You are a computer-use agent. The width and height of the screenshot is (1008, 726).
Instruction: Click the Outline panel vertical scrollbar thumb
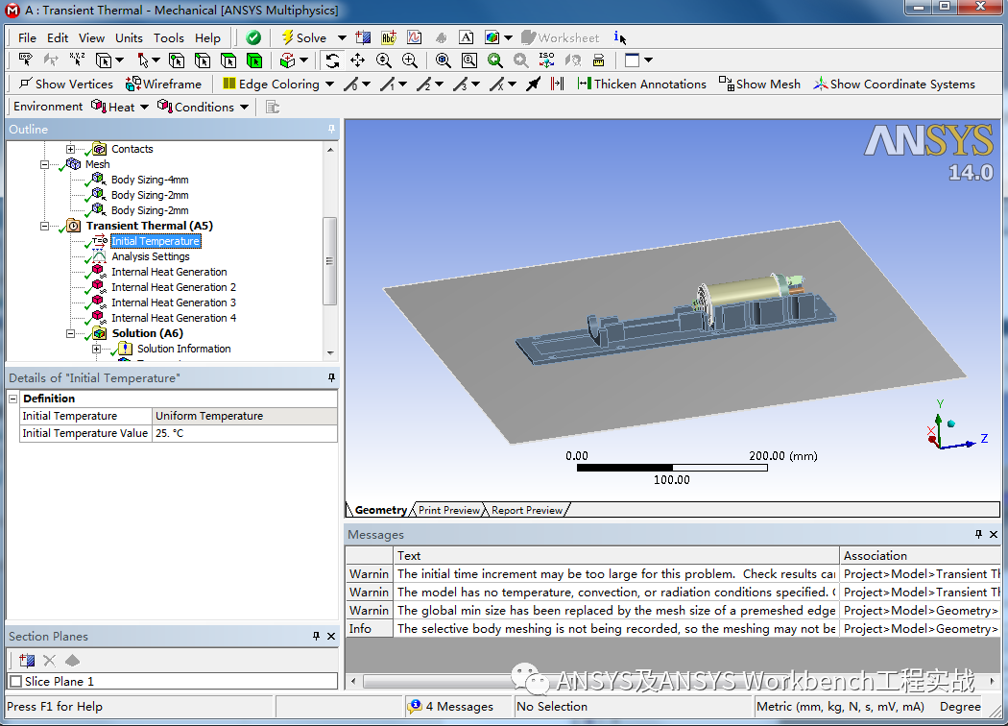click(x=330, y=261)
